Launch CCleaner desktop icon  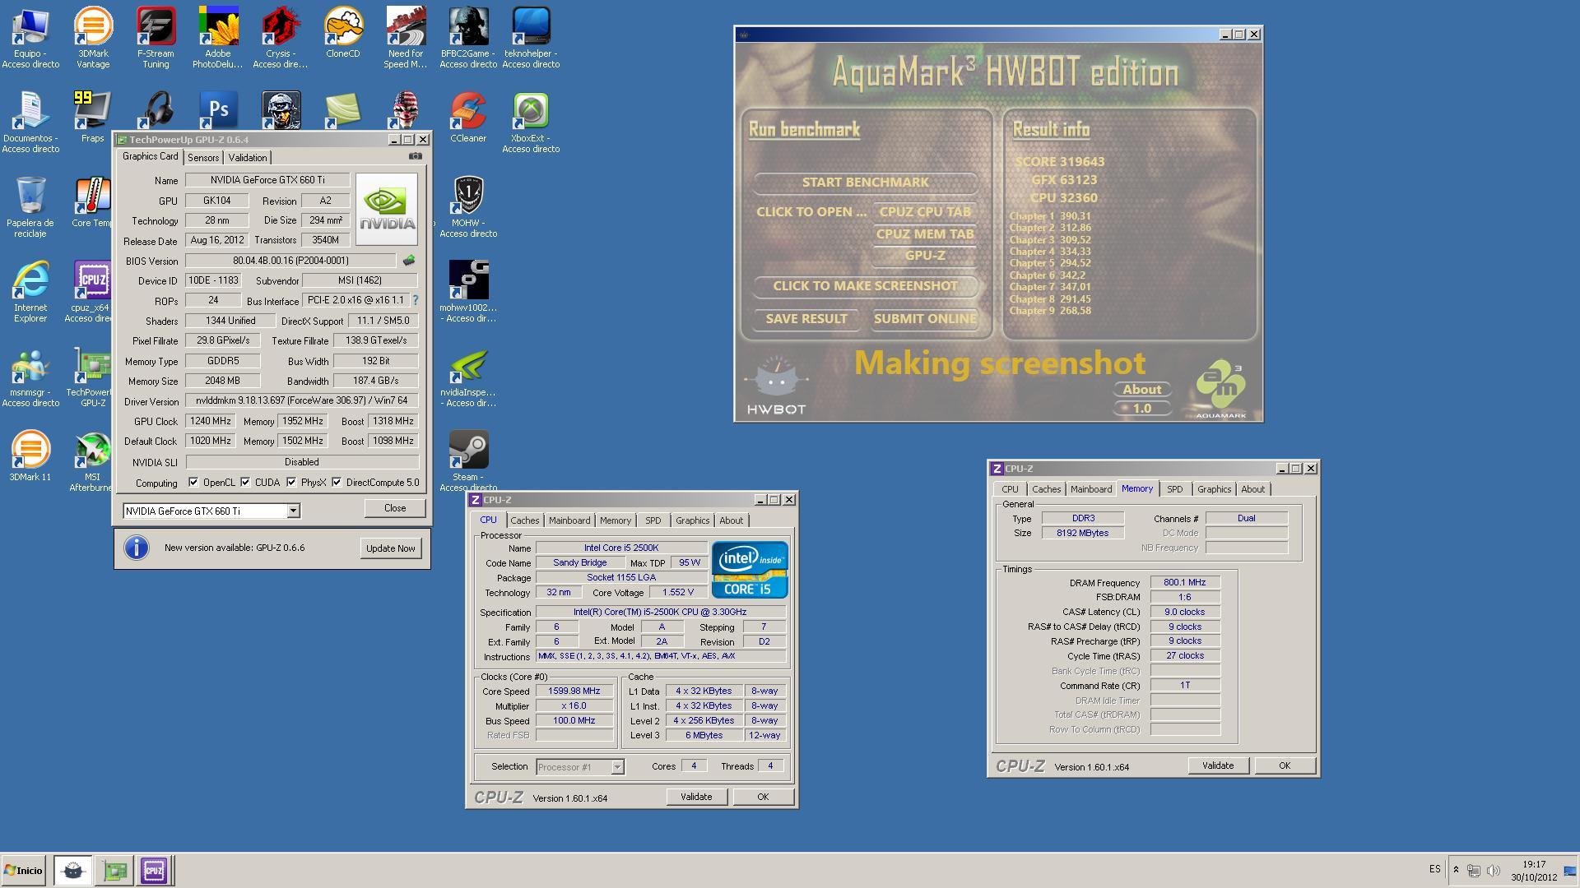468,117
